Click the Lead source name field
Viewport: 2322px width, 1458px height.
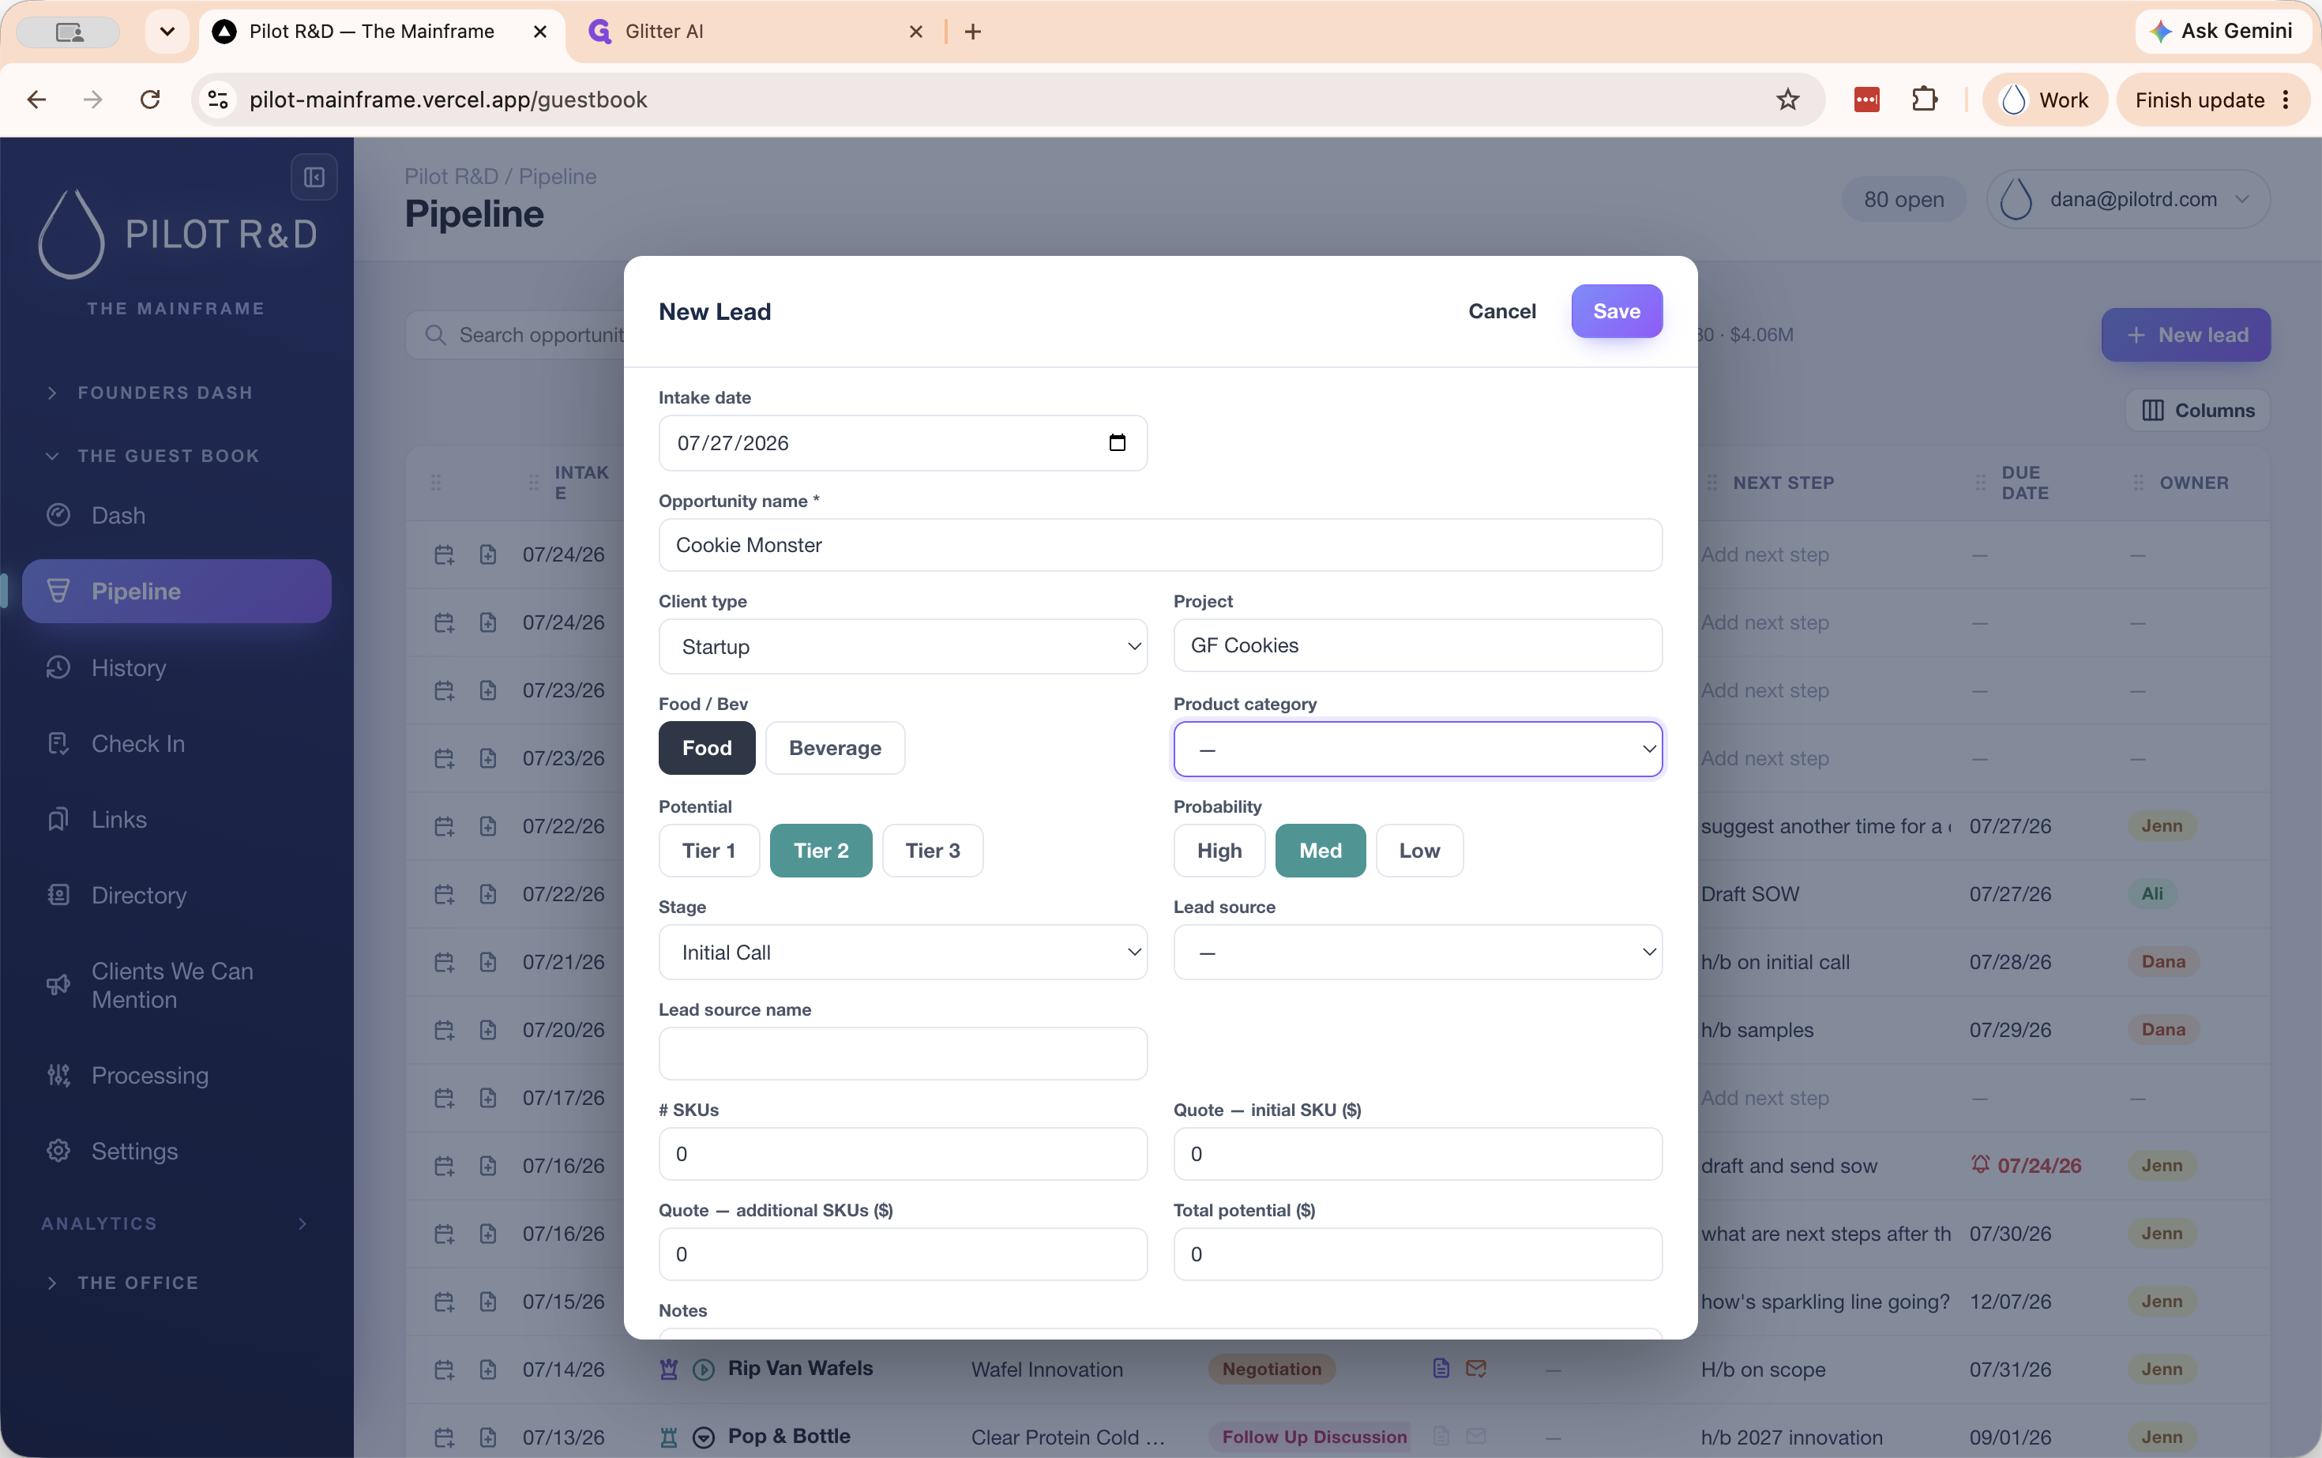[903, 1053]
